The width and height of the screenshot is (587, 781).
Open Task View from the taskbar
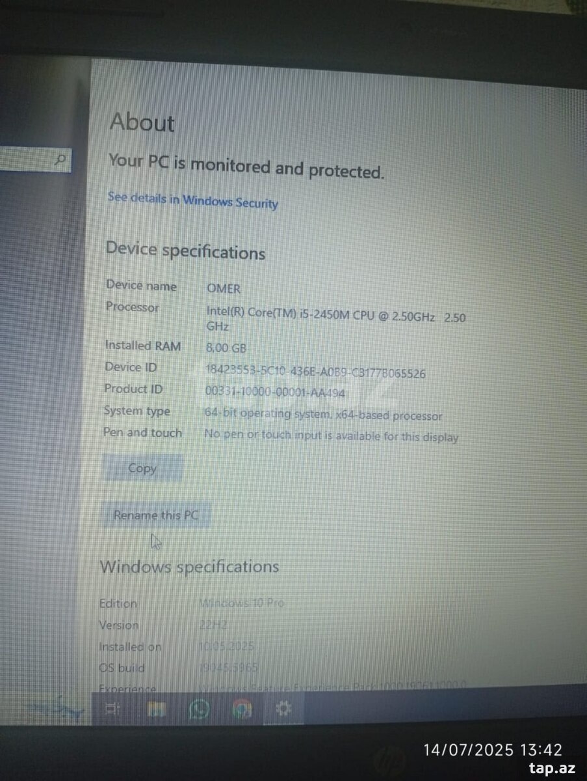[x=111, y=709]
